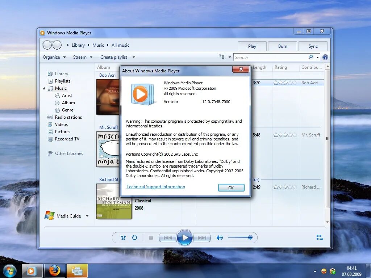Collapse the Music tree node

pyautogui.click(x=44, y=88)
